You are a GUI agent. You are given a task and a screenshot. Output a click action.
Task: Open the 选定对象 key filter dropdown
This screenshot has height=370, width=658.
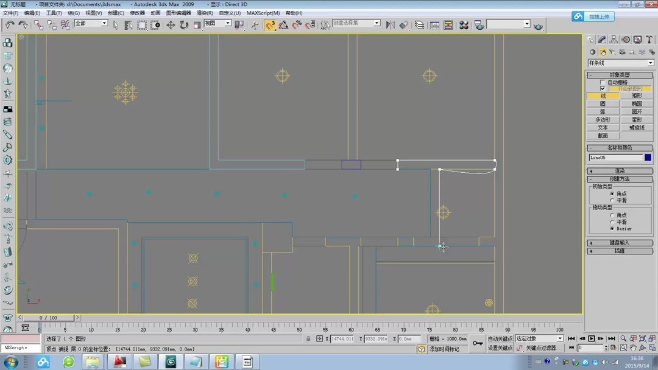point(560,339)
